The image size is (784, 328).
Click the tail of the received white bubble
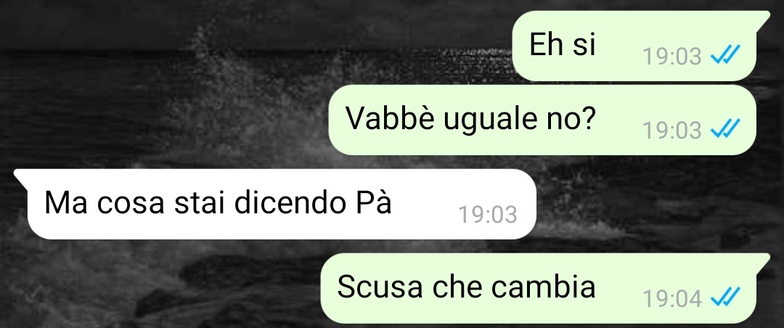[21, 177]
